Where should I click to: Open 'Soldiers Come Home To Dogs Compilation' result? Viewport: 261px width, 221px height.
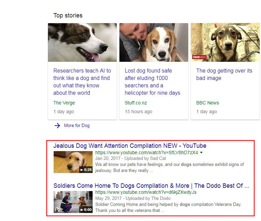[151, 186]
